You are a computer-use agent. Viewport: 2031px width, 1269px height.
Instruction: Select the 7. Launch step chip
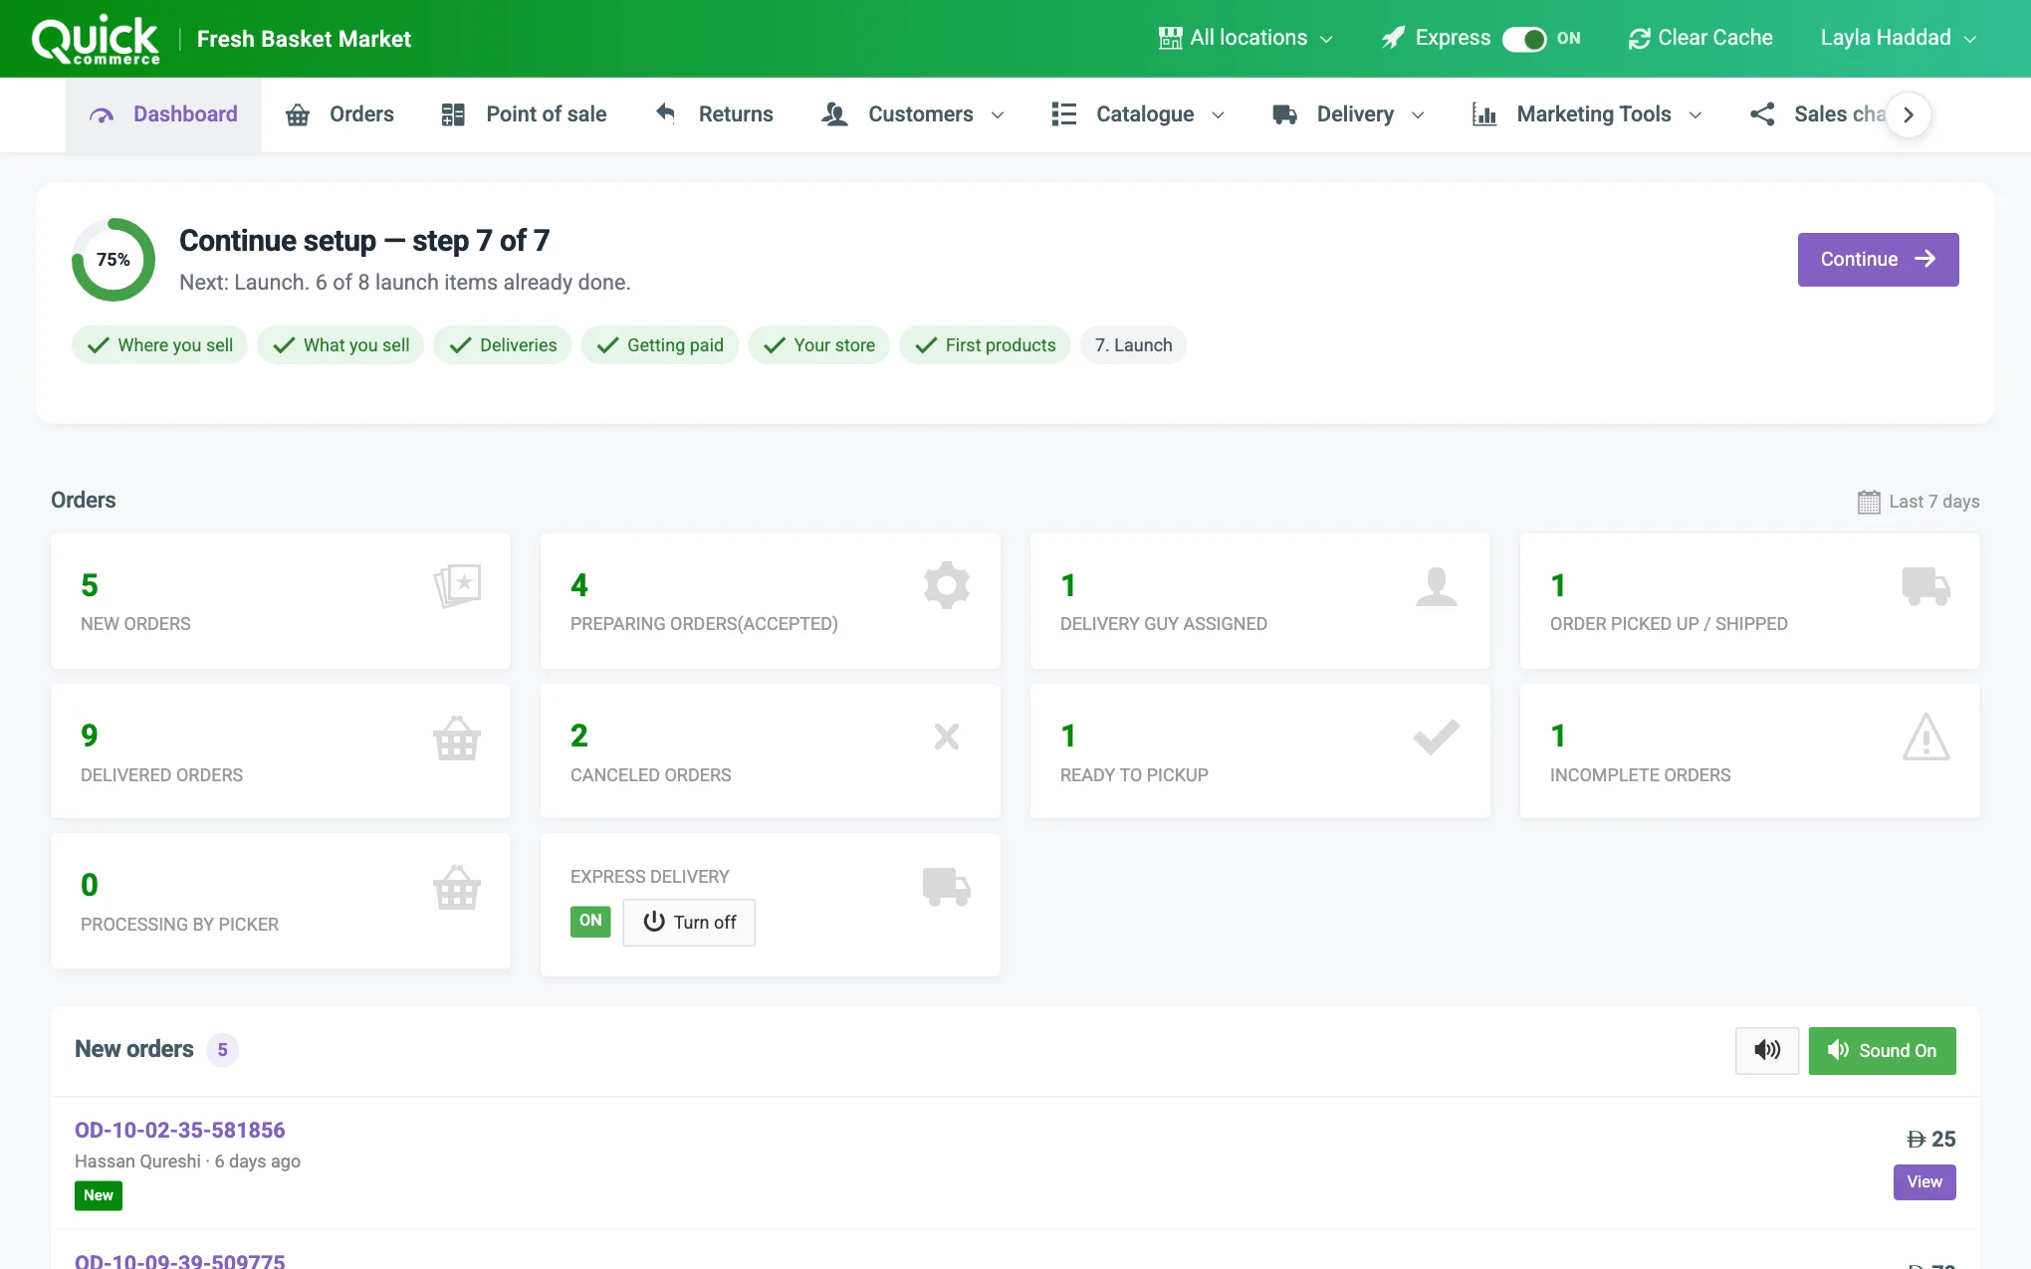pyautogui.click(x=1133, y=345)
